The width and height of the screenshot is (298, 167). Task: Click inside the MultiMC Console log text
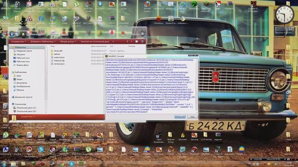click(x=150, y=86)
